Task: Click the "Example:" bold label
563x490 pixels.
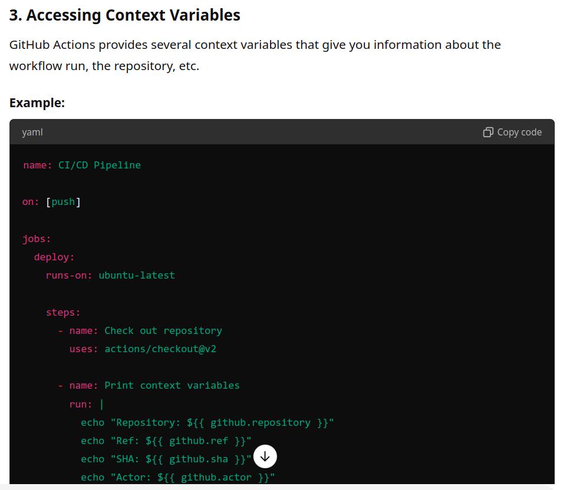Action: [x=37, y=102]
